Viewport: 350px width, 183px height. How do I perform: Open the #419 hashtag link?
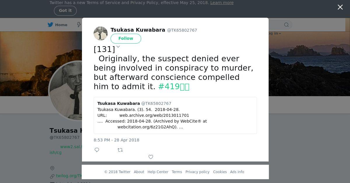point(174,87)
